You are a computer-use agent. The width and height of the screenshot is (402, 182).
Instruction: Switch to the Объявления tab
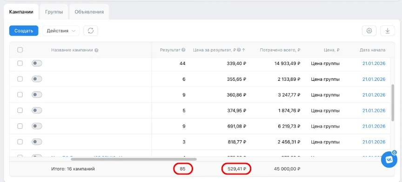89,12
